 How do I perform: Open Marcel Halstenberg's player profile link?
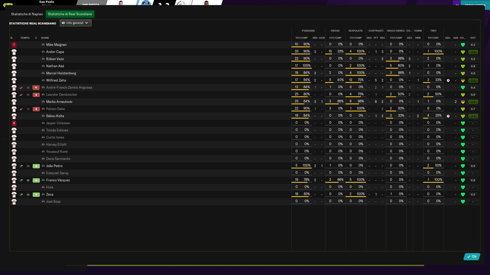point(61,73)
